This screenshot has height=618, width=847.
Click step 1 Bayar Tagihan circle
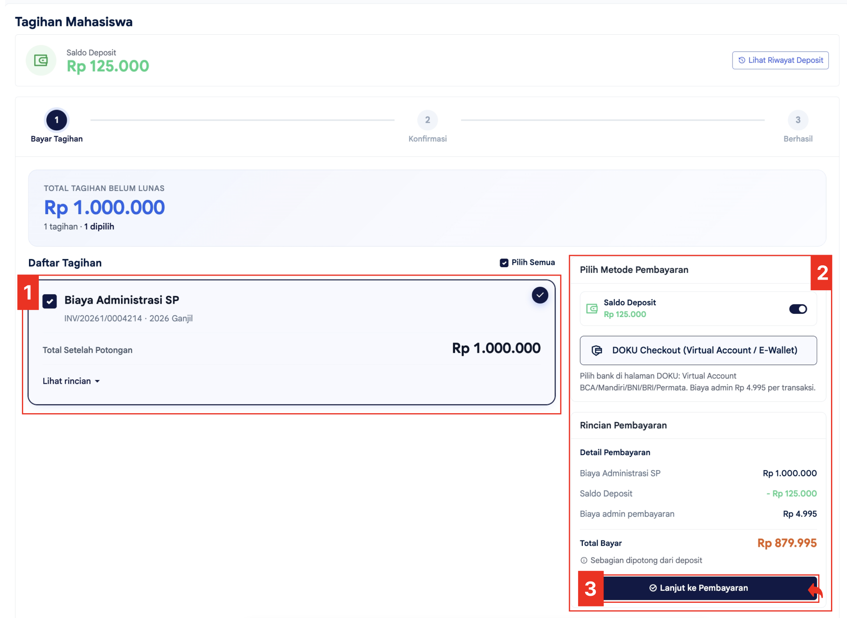pyautogui.click(x=57, y=120)
